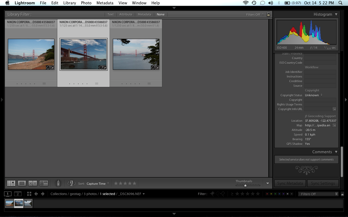
Task: Open the toolbar content dropdown triangle
Action: coord(268,183)
